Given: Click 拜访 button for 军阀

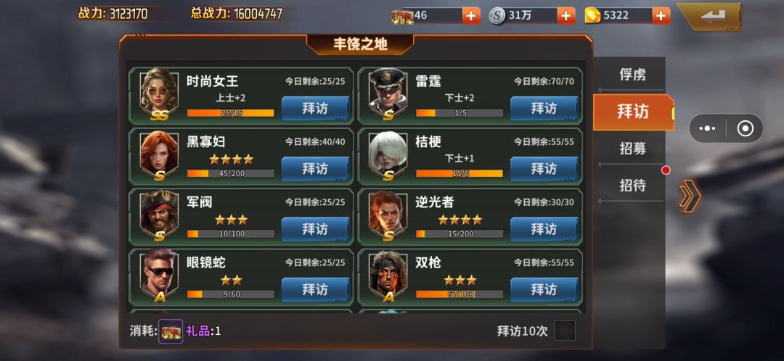Looking at the screenshot, I should pos(315,229).
